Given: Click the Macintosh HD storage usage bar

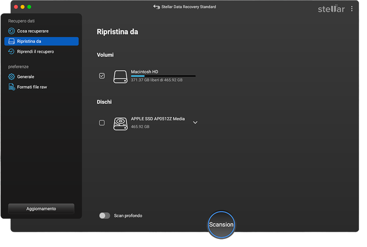Looking at the screenshot, I should point(163,76).
